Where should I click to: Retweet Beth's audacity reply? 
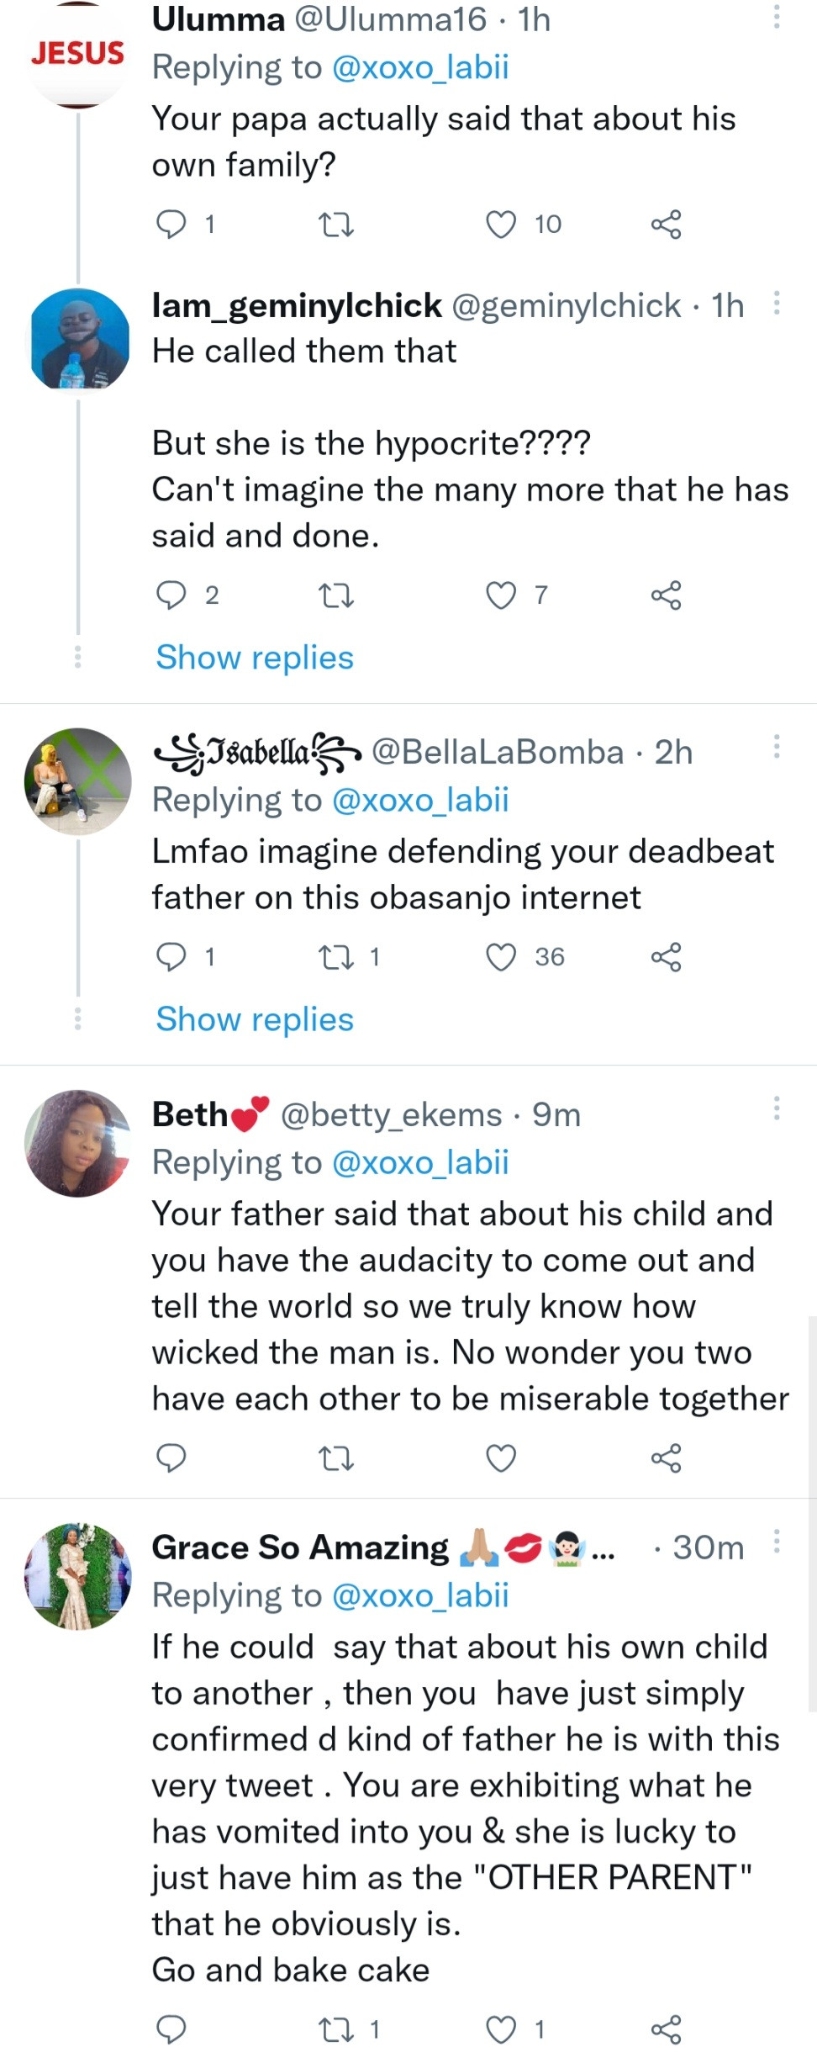point(337,1457)
